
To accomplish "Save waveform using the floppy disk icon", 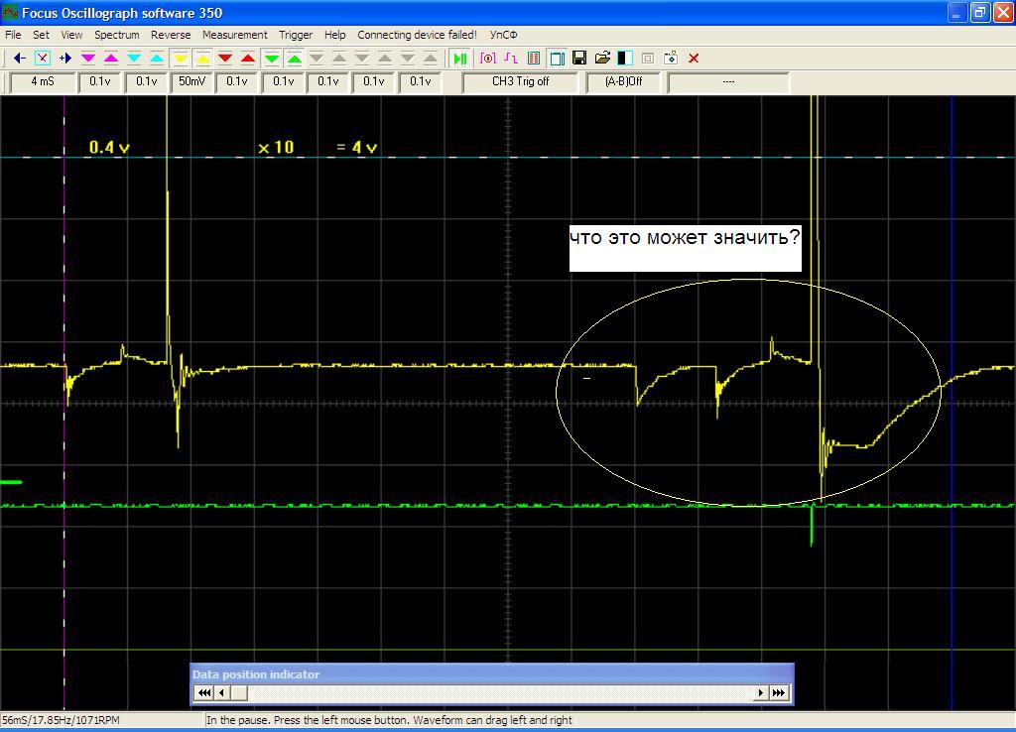I will (579, 59).
